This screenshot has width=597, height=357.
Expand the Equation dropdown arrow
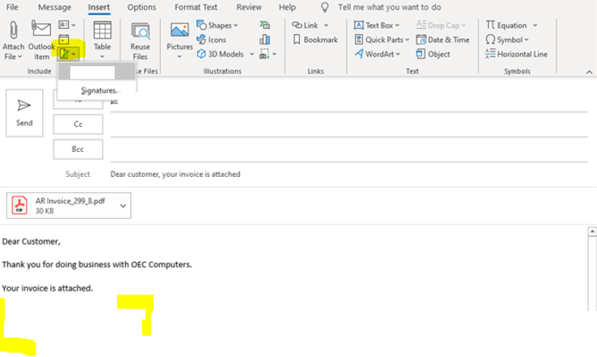(x=535, y=26)
